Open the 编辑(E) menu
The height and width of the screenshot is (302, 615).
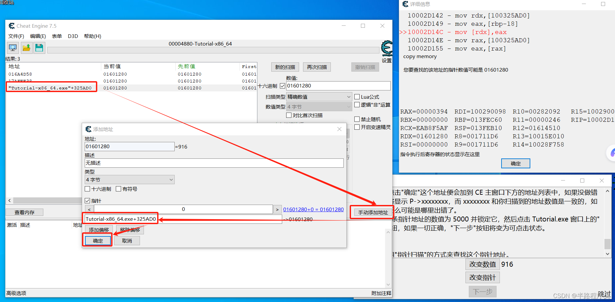click(x=38, y=36)
